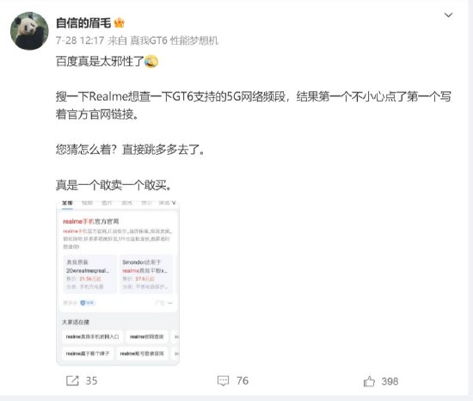Image resolution: width=473 pixels, height=401 pixels.
Task: Click the crown badge beside the username
Action: (120, 23)
